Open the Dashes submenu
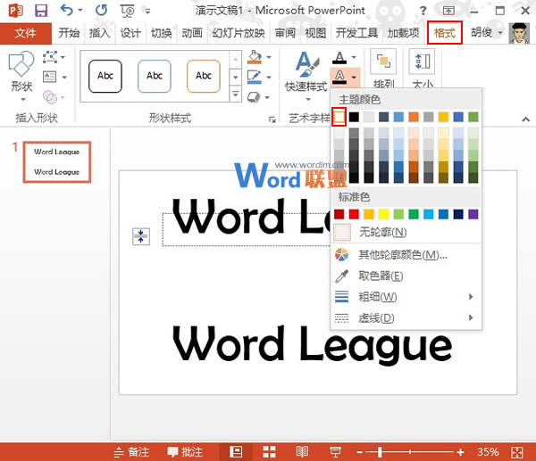The image size is (536, 461). 406,318
